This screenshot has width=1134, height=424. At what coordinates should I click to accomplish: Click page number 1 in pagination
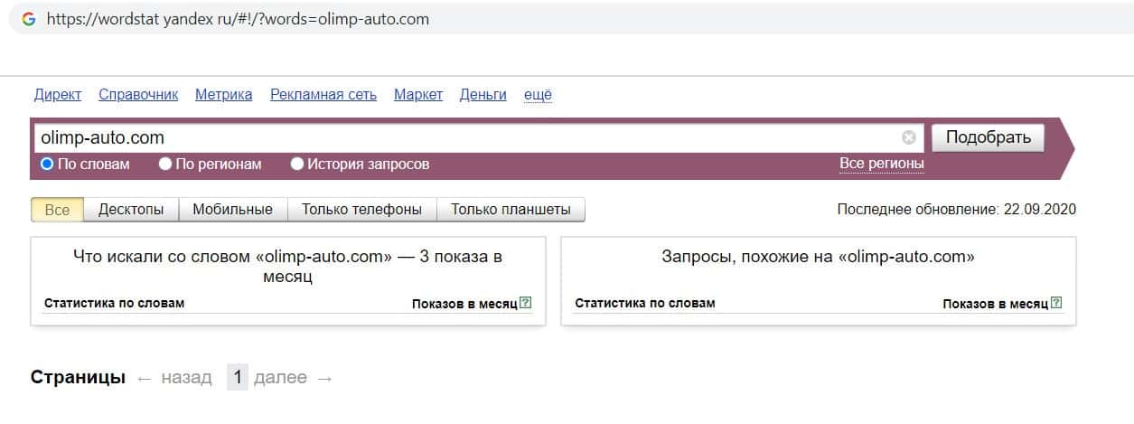point(238,378)
